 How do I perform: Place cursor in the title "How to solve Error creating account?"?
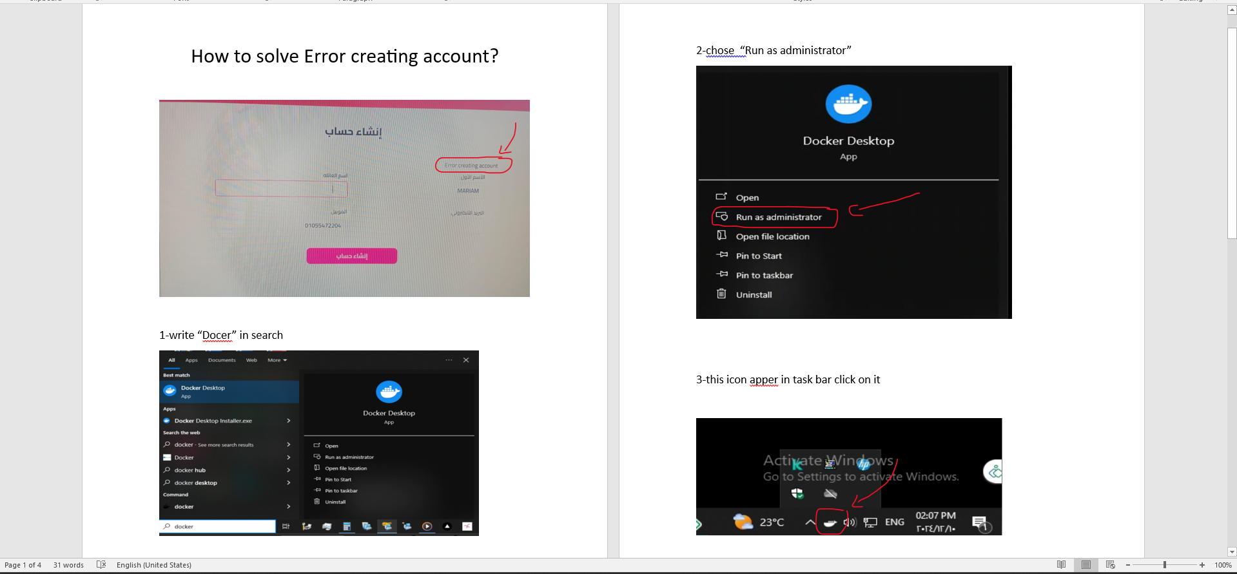tap(345, 57)
